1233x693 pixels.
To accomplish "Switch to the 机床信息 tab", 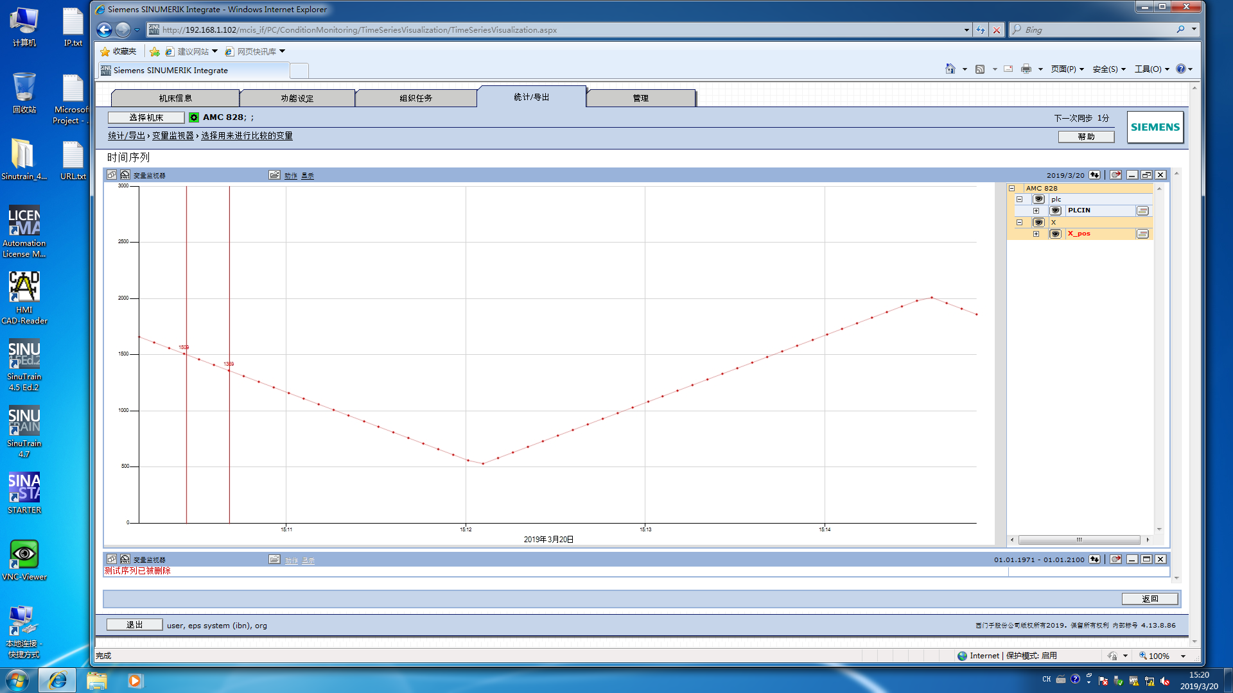I will pos(175,98).
